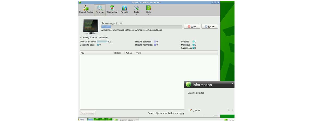This screenshot has height=121, width=313.
Task: Open the Journal link in notification
Action: click(x=197, y=110)
